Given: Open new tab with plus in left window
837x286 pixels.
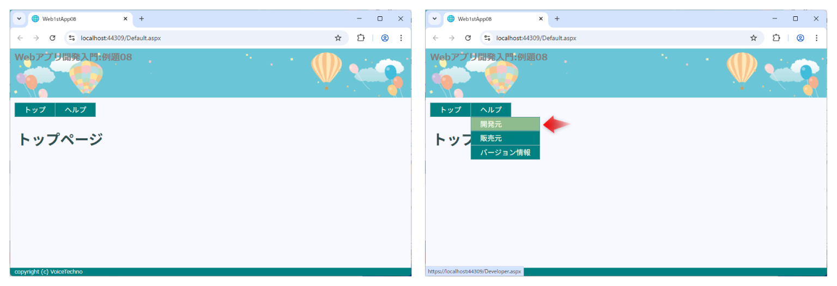Looking at the screenshot, I should [142, 18].
